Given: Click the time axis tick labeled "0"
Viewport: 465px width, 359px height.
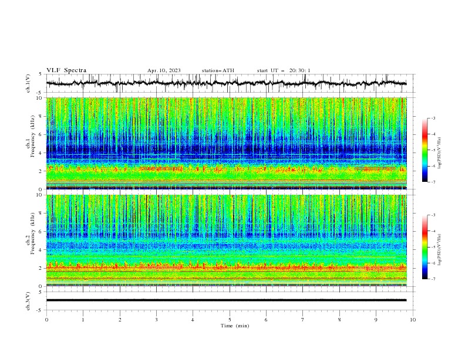Looking at the screenshot, I should click(x=46, y=320).
